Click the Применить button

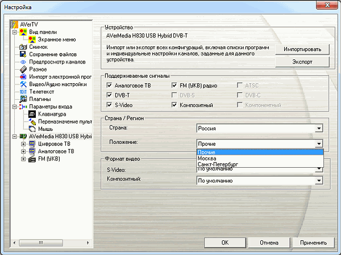point(314,242)
